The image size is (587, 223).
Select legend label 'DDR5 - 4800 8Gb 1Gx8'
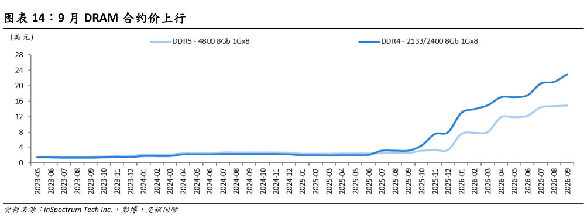[211, 41]
